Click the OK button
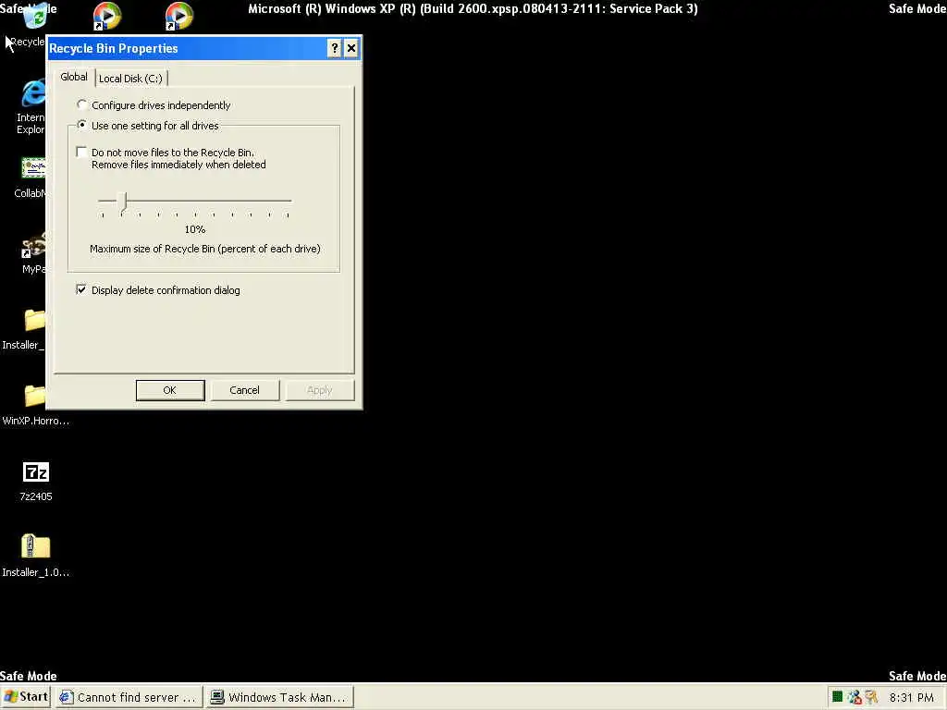The image size is (947, 710). pos(170,390)
